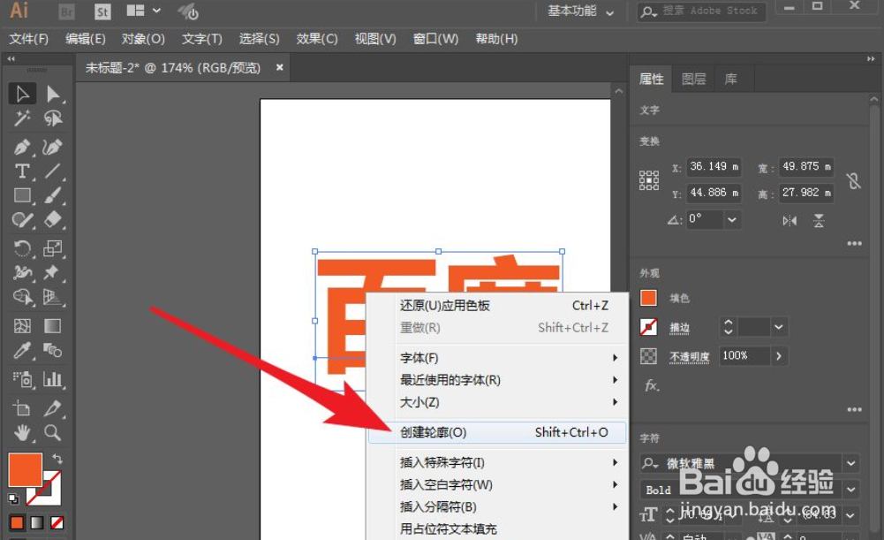Click orange fill swatch in properties

coord(648,298)
